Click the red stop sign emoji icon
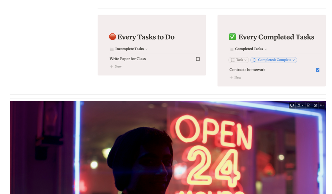The image size is (332, 194). coord(112,37)
